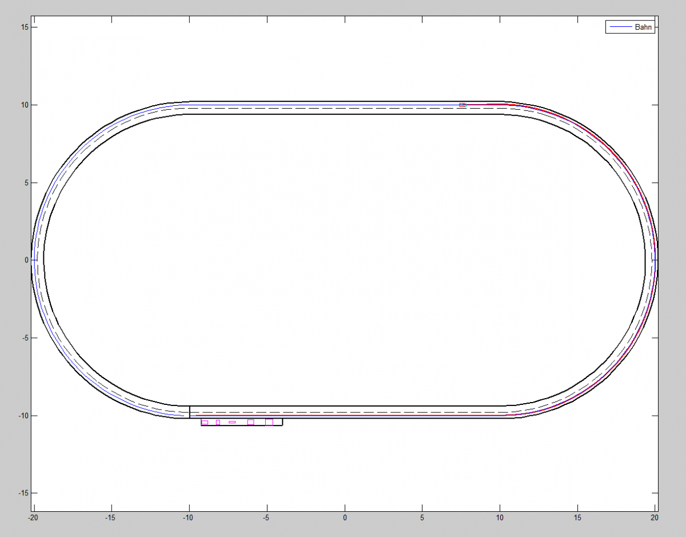This screenshot has width=686, height=537.
Task: Click the x-axis tick label -20
Action: [x=34, y=518]
